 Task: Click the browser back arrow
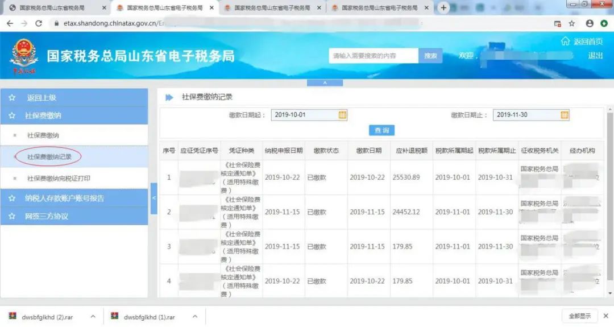(x=10, y=23)
